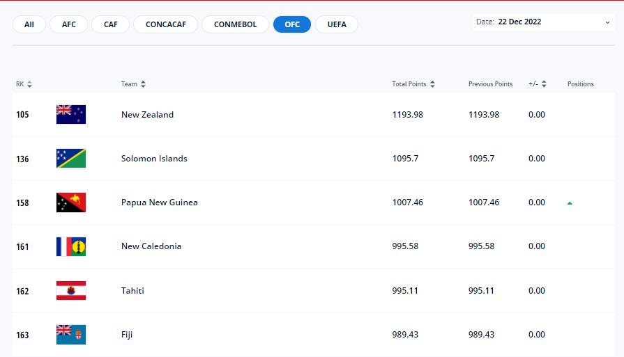Click the Tahiti flag icon
The image size is (624, 357).
70,291
